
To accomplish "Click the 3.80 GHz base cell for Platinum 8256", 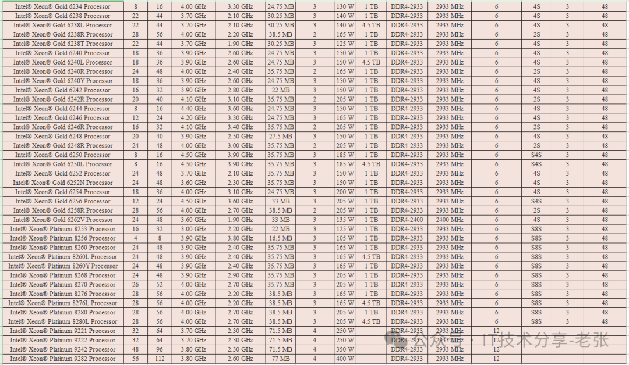I will click(x=241, y=238).
